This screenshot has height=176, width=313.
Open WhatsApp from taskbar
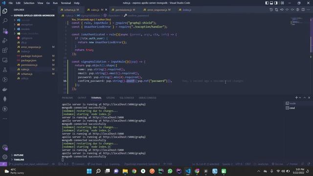pos(170,171)
